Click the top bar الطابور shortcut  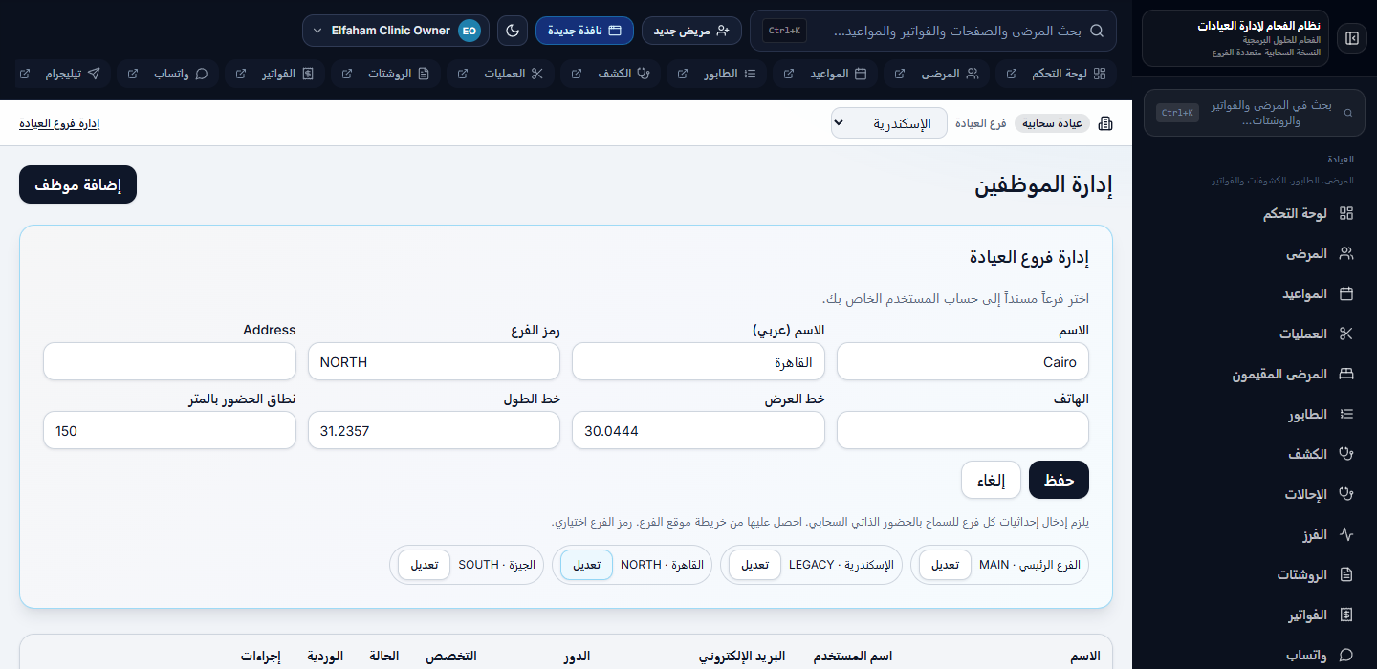pos(730,74)
